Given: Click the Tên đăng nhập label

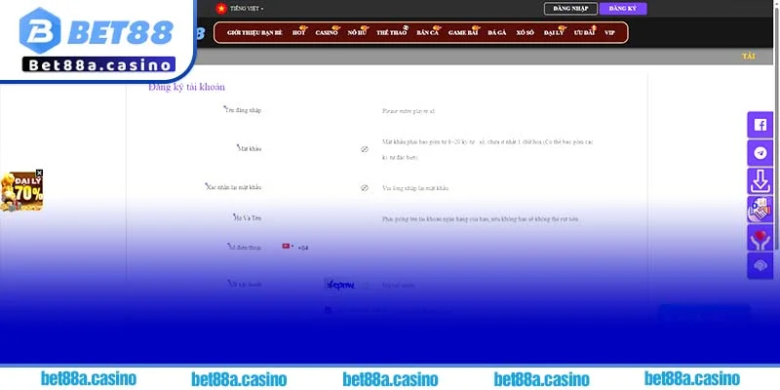Looking at the screenshot, I should 243,110.
